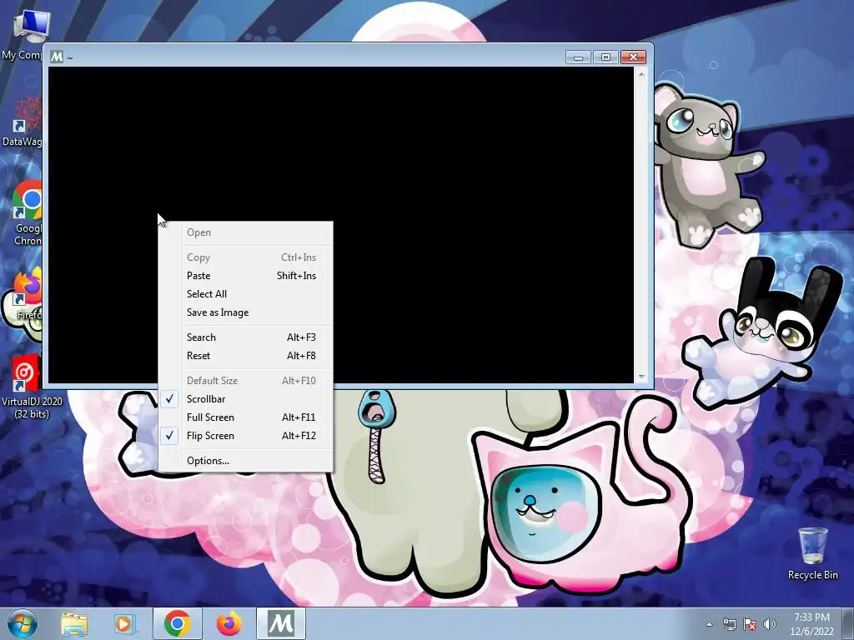Select the DataWag desktop shortcut
The height and width of the screenshot is (640, 854).
23,121
